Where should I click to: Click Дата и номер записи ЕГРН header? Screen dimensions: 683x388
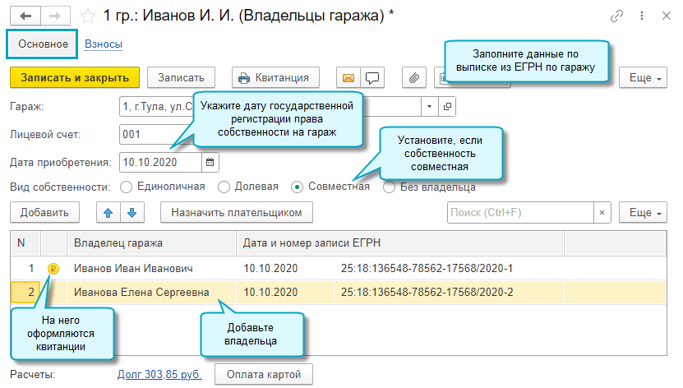tap(400, 243)
